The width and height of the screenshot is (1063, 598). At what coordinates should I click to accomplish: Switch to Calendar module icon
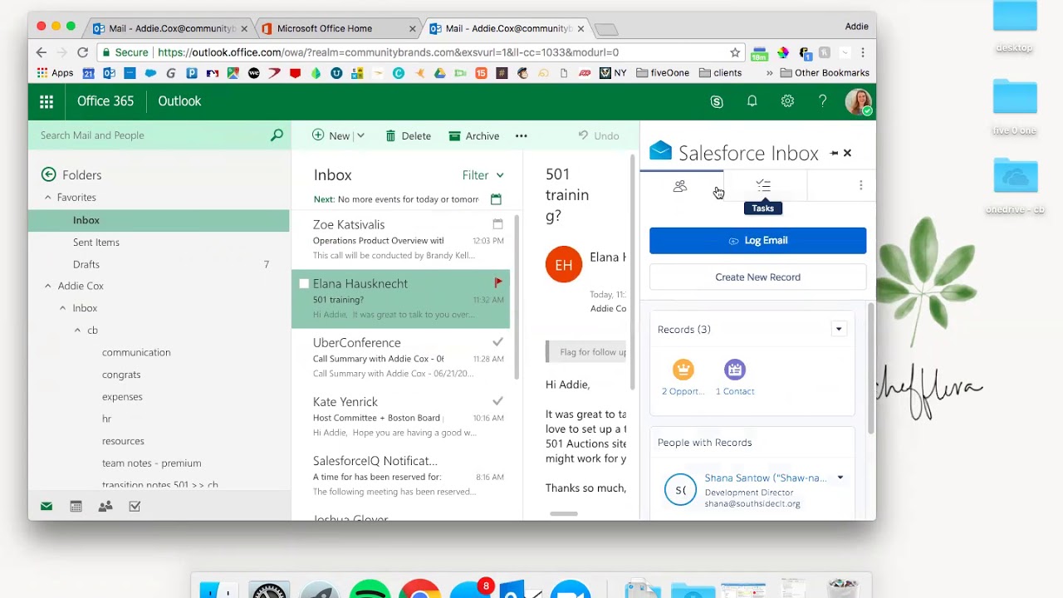click(x=76, y=506)
